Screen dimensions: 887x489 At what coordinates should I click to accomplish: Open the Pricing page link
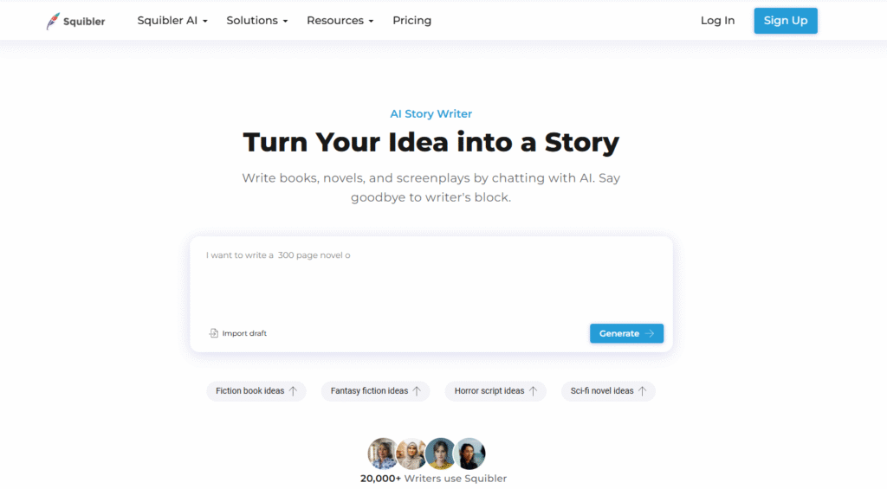411,21
